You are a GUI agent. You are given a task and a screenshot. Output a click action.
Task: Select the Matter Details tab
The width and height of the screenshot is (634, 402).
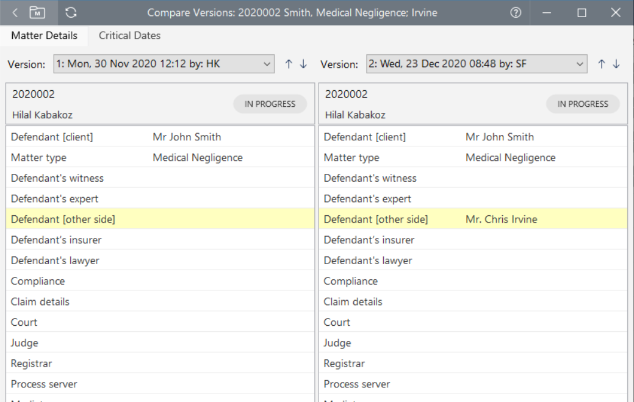tap(44, 35)
